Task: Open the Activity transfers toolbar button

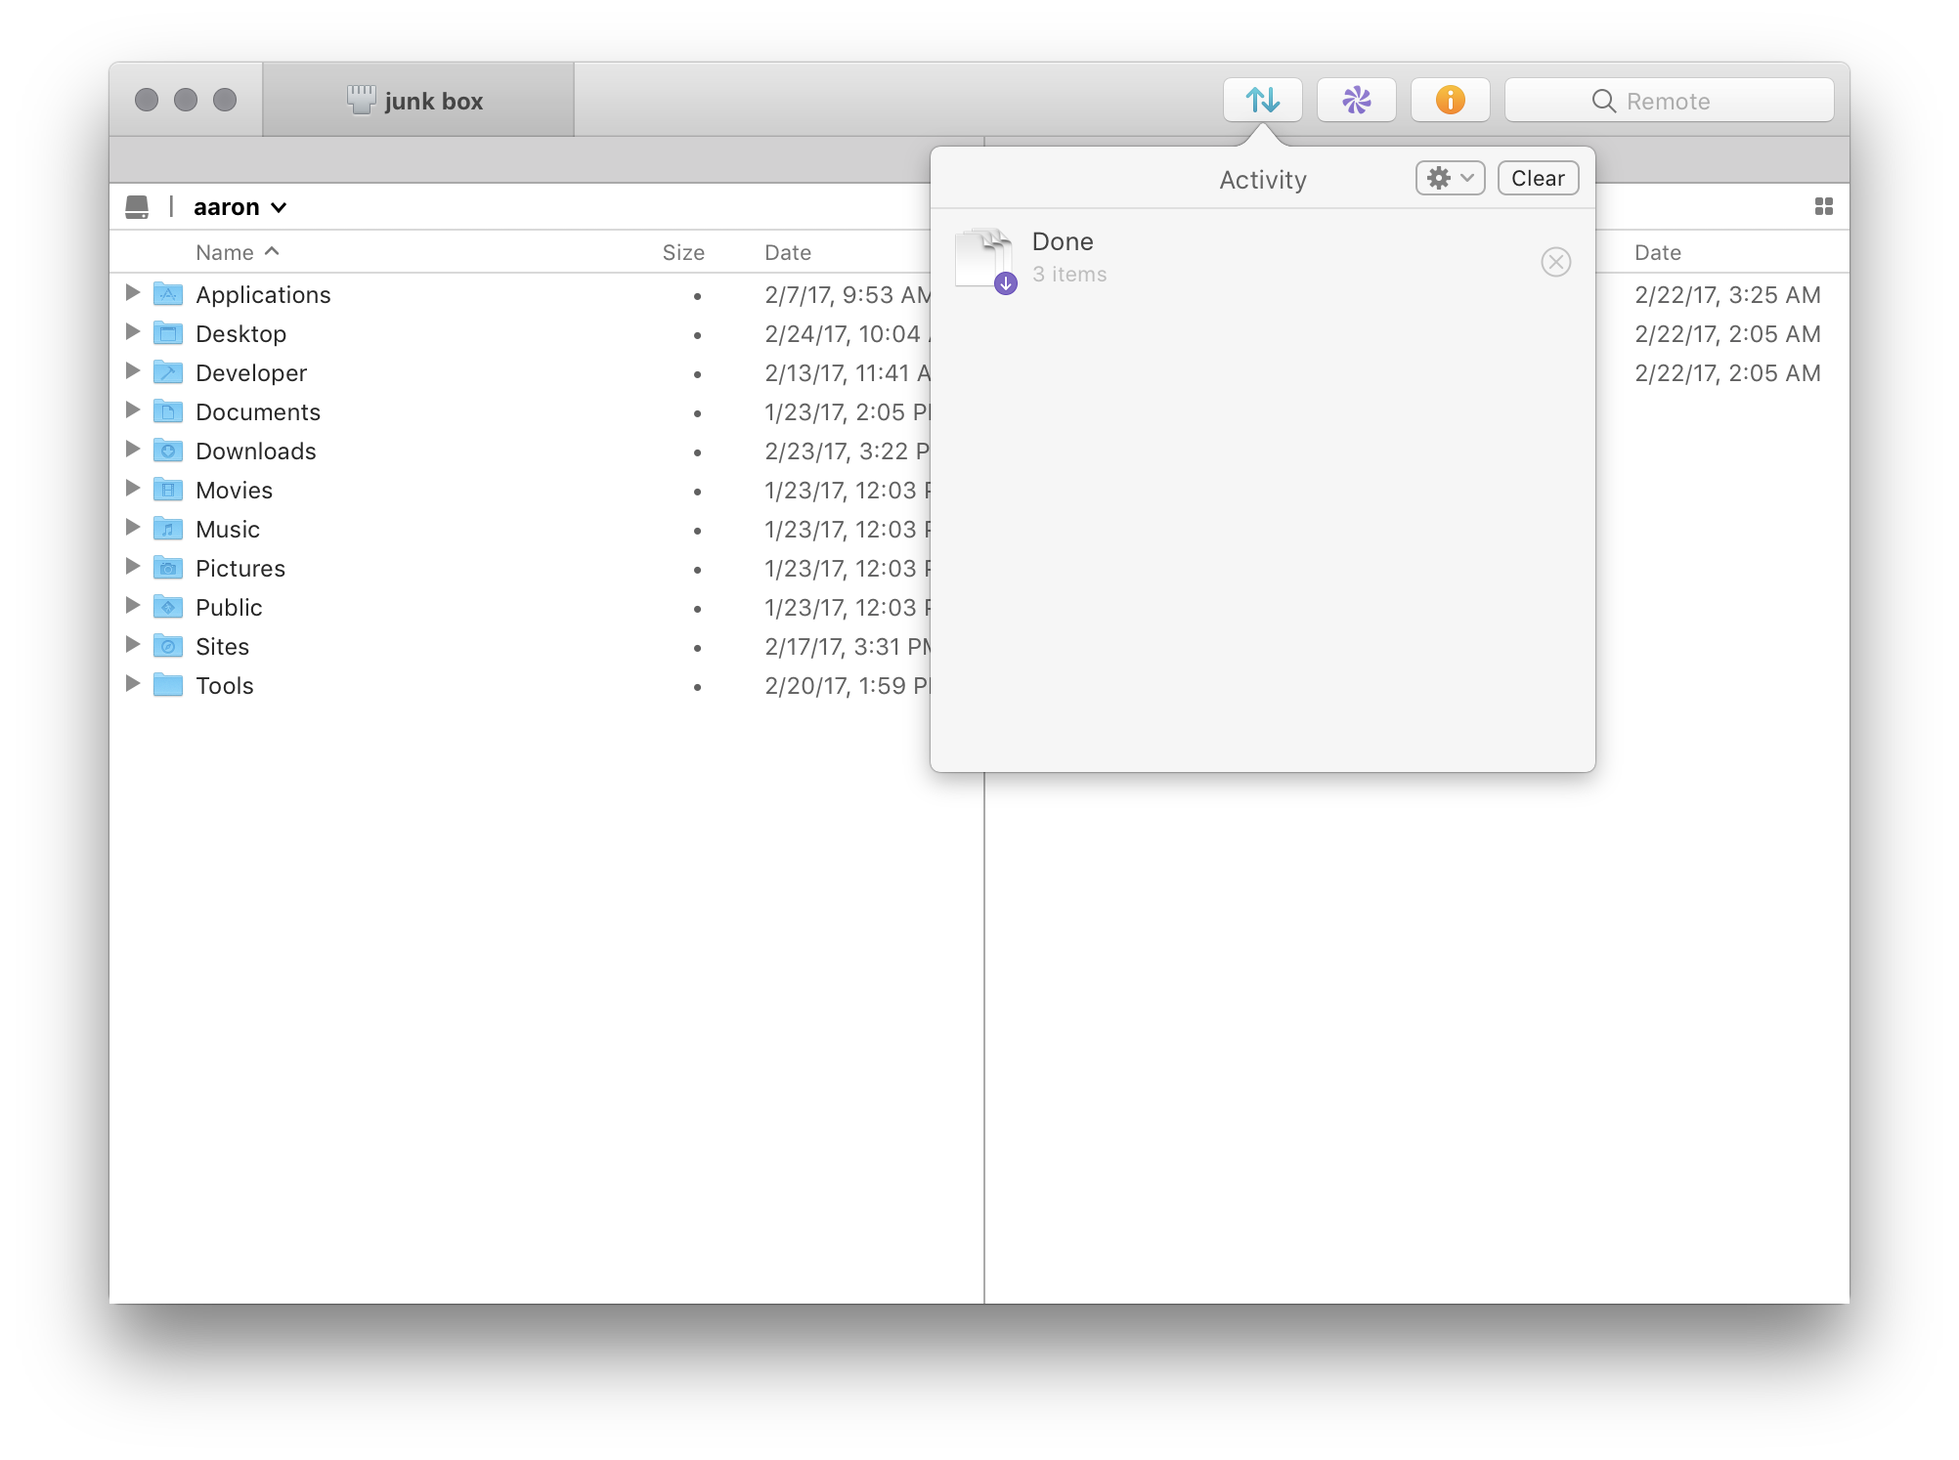Action: coord(1262,100)
